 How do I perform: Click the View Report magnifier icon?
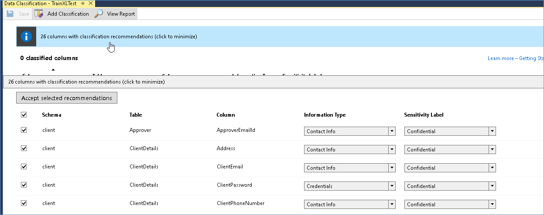pos(99,14)
